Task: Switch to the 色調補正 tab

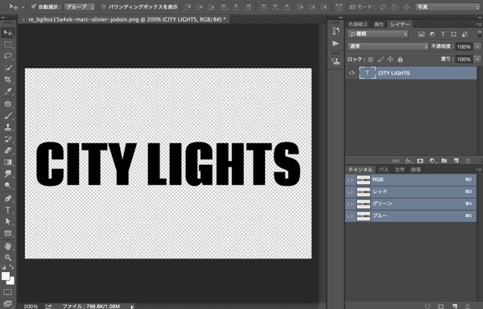Action: 358,24
